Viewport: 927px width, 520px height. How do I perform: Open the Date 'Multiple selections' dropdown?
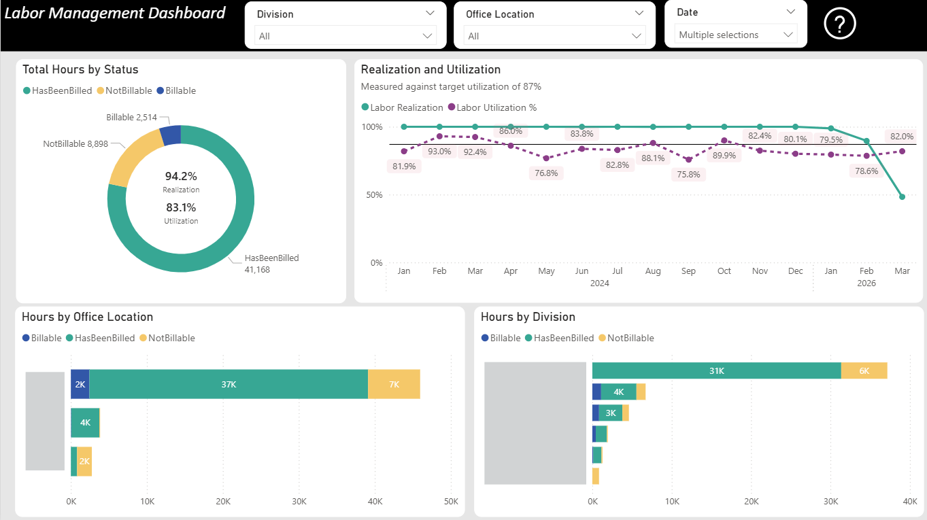click(736, 35)
